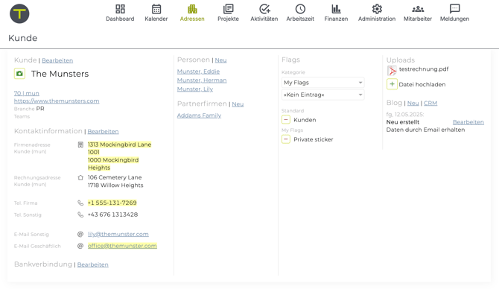Click the office@themunster.com email link
This screenshot has width=499, height=289.
tap(122, 246)
